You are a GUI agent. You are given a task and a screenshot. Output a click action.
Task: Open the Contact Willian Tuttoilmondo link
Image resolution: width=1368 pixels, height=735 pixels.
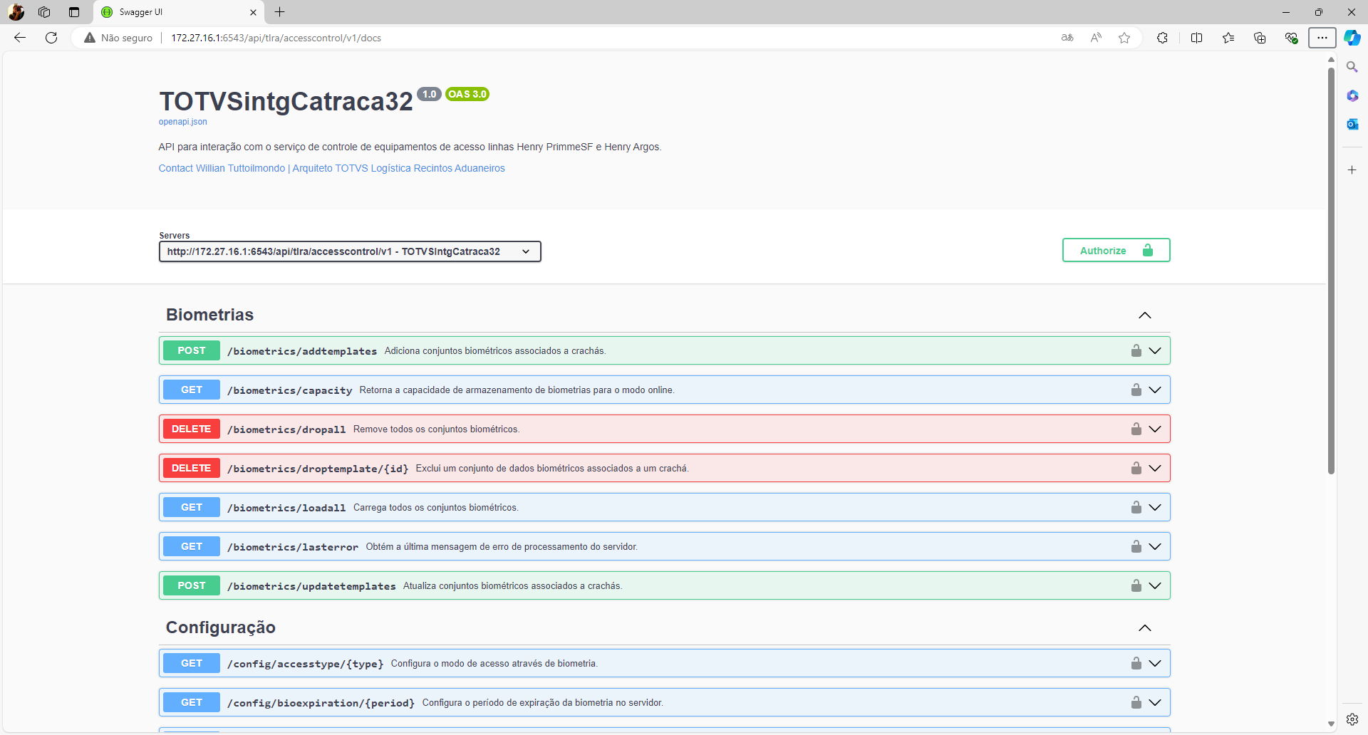pyautogui.click(x=331, y=168)
